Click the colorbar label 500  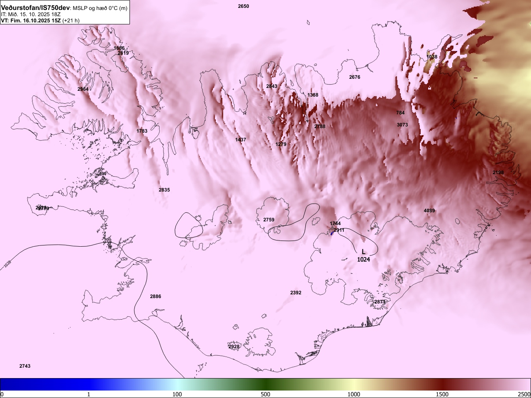[x=265, y=394]
